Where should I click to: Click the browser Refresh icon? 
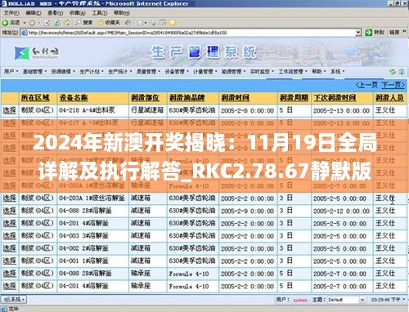pyautogui.click(x=56, y=23)
